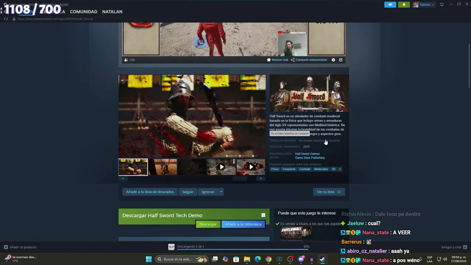This screenshot has width=471, height=265.
Task: Reload the store page with refresh icon
Action: (6, 19)
